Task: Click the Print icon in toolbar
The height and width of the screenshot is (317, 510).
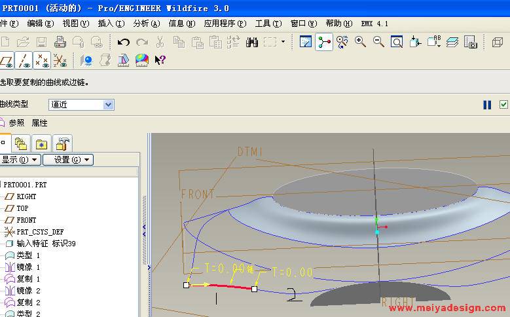Action: [x=60, y=42]
